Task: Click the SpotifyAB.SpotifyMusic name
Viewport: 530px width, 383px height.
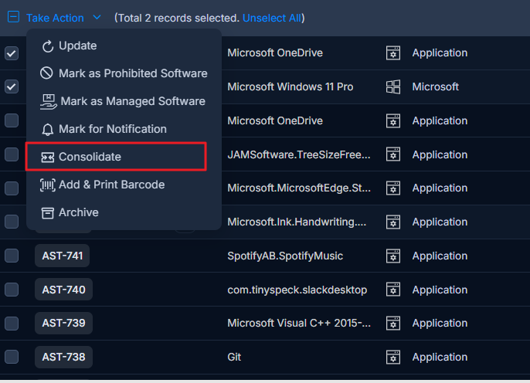Action: pyautogui.click(x=285, y=256)
